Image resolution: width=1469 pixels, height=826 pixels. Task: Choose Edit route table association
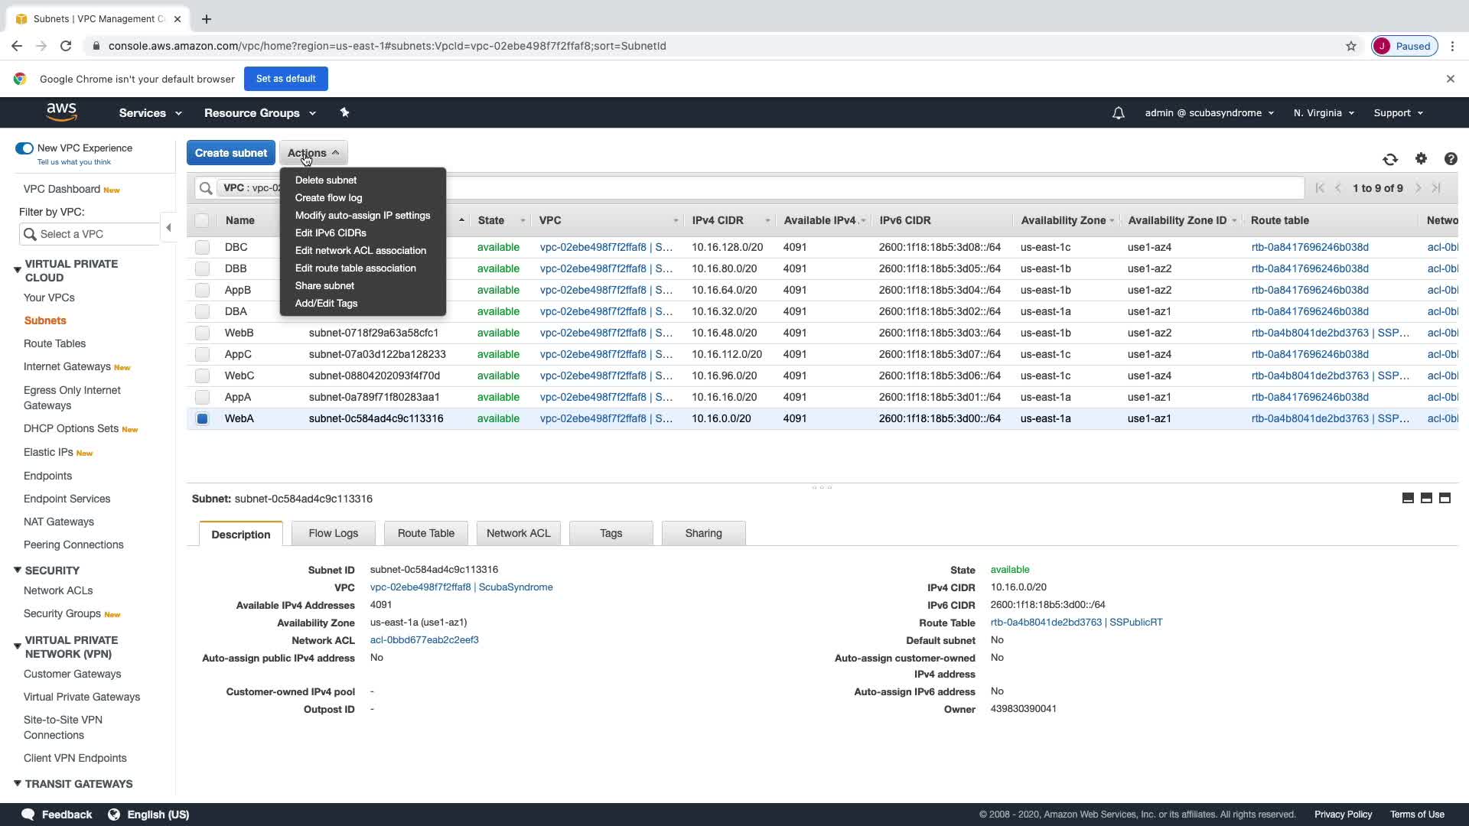point(355,268)
